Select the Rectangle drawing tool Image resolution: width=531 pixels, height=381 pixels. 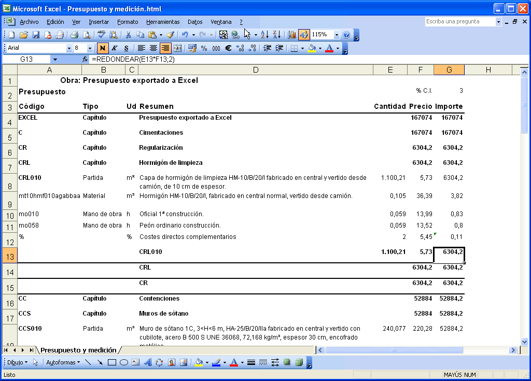click(112, 362)
